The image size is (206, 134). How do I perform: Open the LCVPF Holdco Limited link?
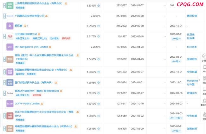(27, 104)
